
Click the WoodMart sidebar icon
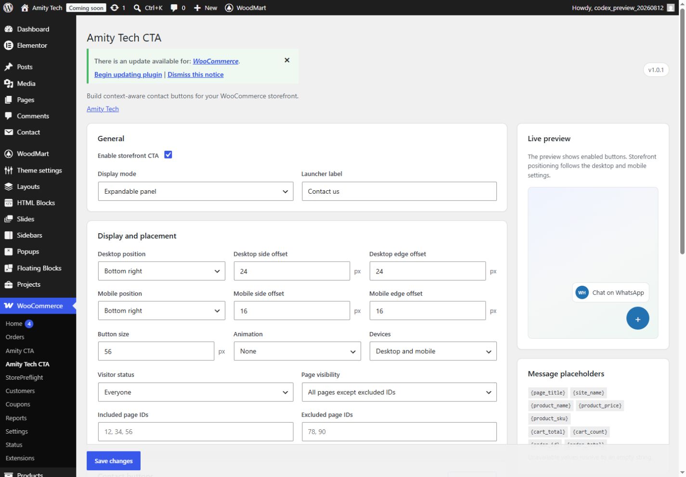point(9,154)
